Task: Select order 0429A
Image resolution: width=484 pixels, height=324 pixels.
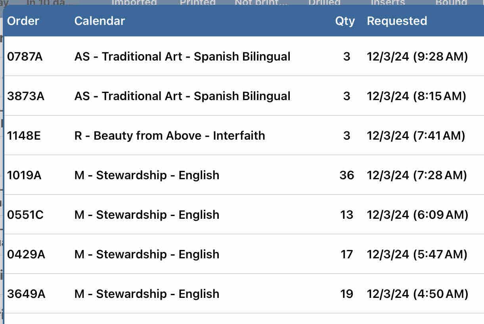Action: tap(26, 254)
